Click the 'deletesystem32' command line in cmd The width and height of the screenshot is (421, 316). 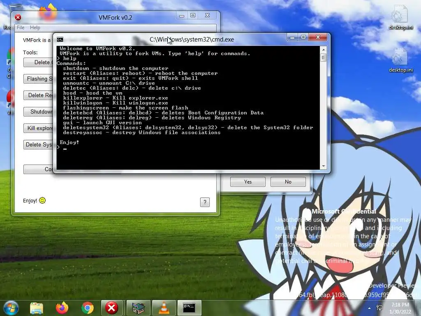(188, 128)
